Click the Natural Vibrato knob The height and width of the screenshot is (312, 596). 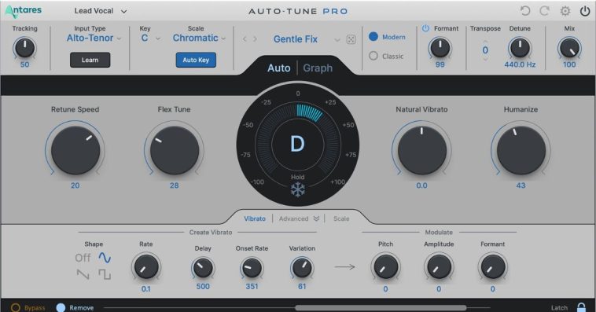pos(422,150)
